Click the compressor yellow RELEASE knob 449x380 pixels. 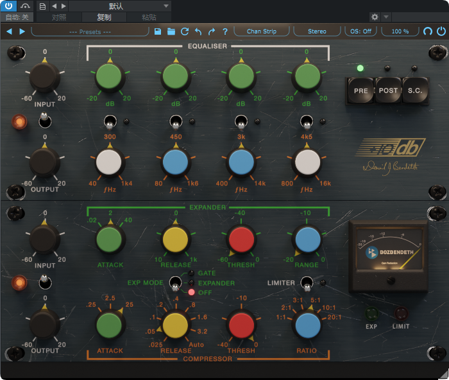[x=175, y=325]
